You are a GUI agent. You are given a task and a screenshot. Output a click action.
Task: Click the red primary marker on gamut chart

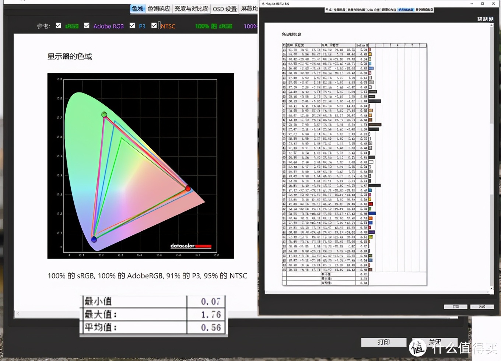(188, 189)
